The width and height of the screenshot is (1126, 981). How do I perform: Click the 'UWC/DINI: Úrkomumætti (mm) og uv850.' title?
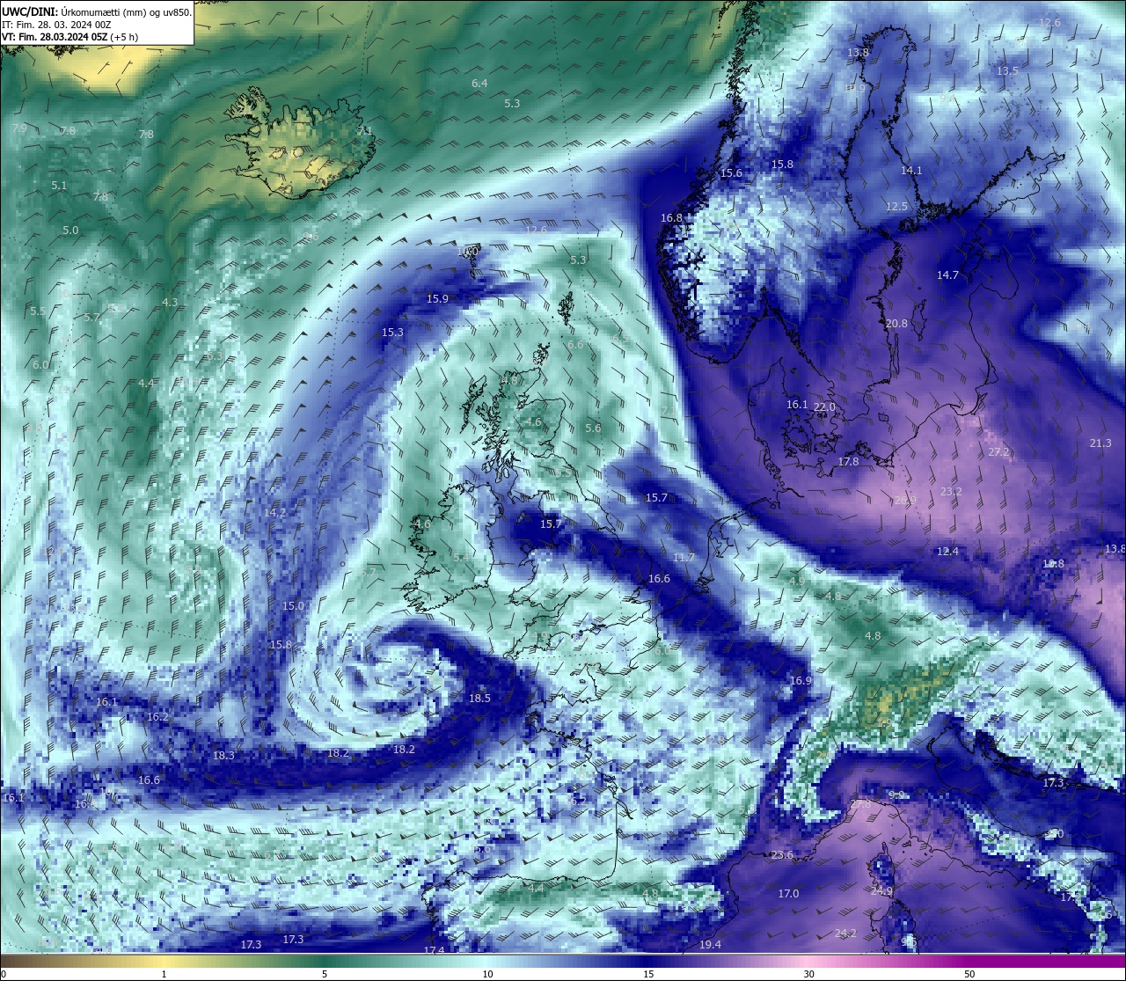(97, 11)
